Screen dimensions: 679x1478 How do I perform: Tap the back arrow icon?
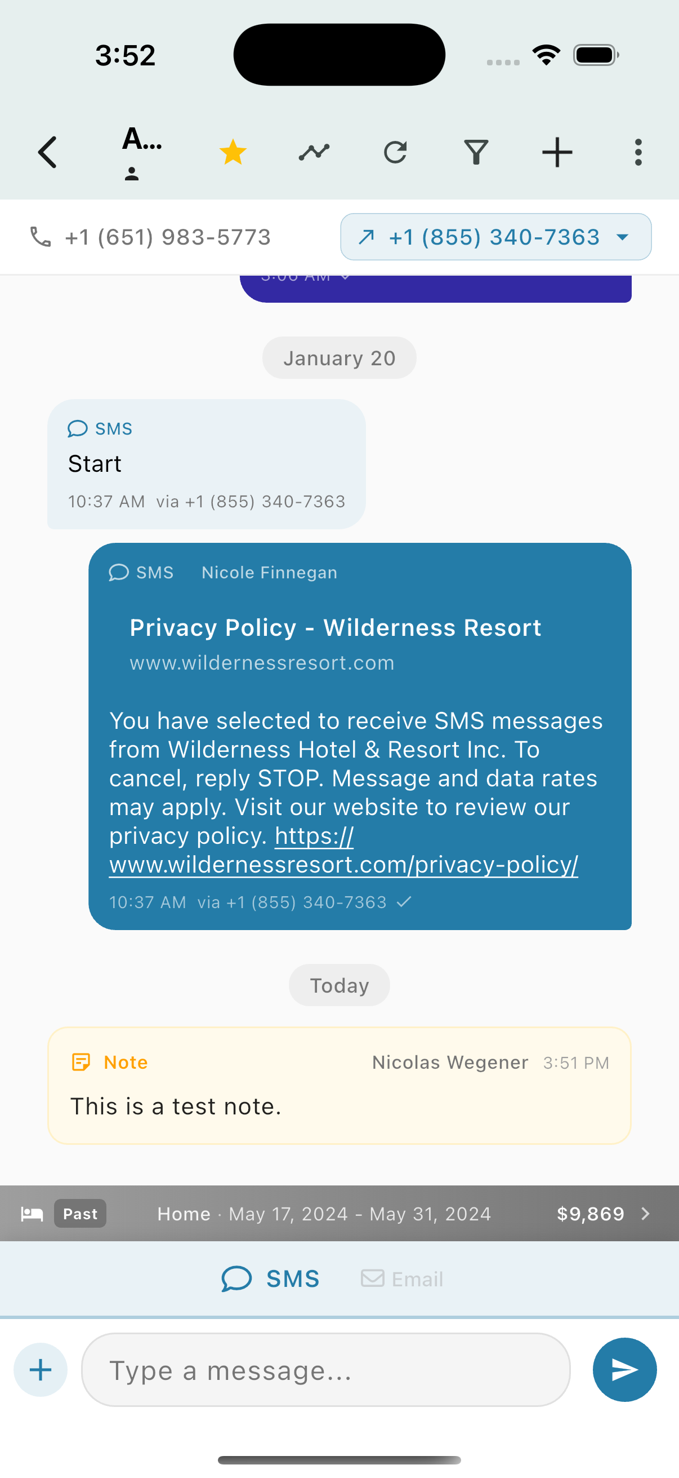tap(47, 153)
